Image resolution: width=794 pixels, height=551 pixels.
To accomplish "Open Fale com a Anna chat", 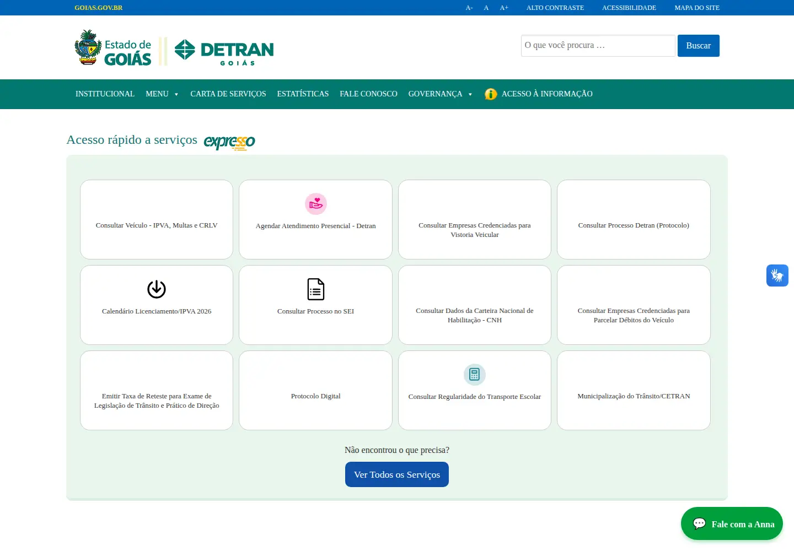I will (x=732, y=523).
